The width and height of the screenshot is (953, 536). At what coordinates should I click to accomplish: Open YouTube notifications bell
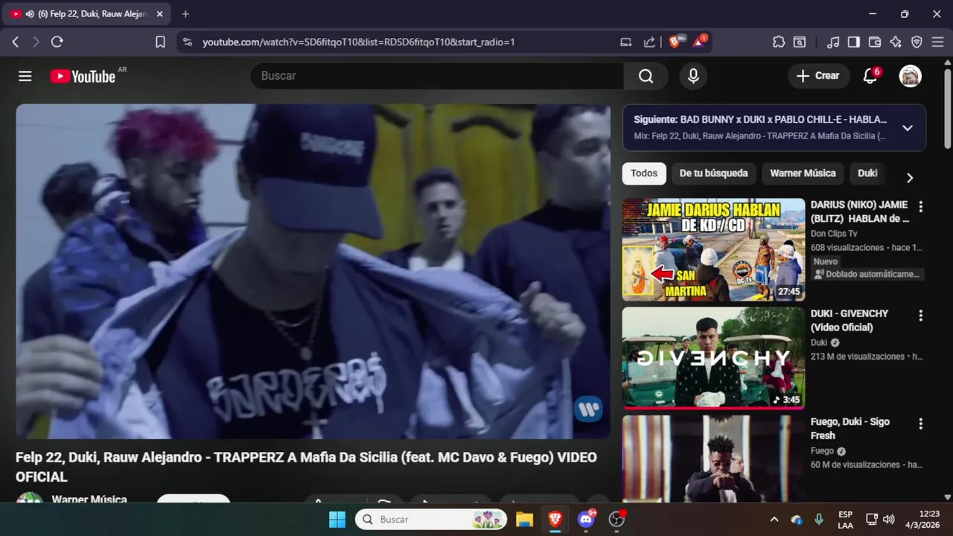pyautogui.click(x=870, y=76)
